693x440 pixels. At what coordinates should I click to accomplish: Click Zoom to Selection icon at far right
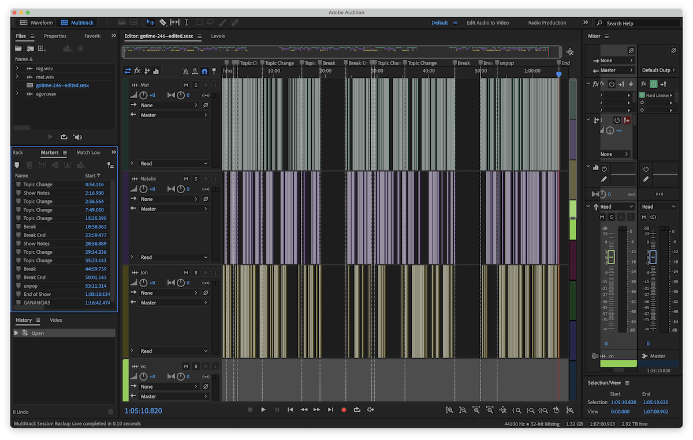coord(570,410)
